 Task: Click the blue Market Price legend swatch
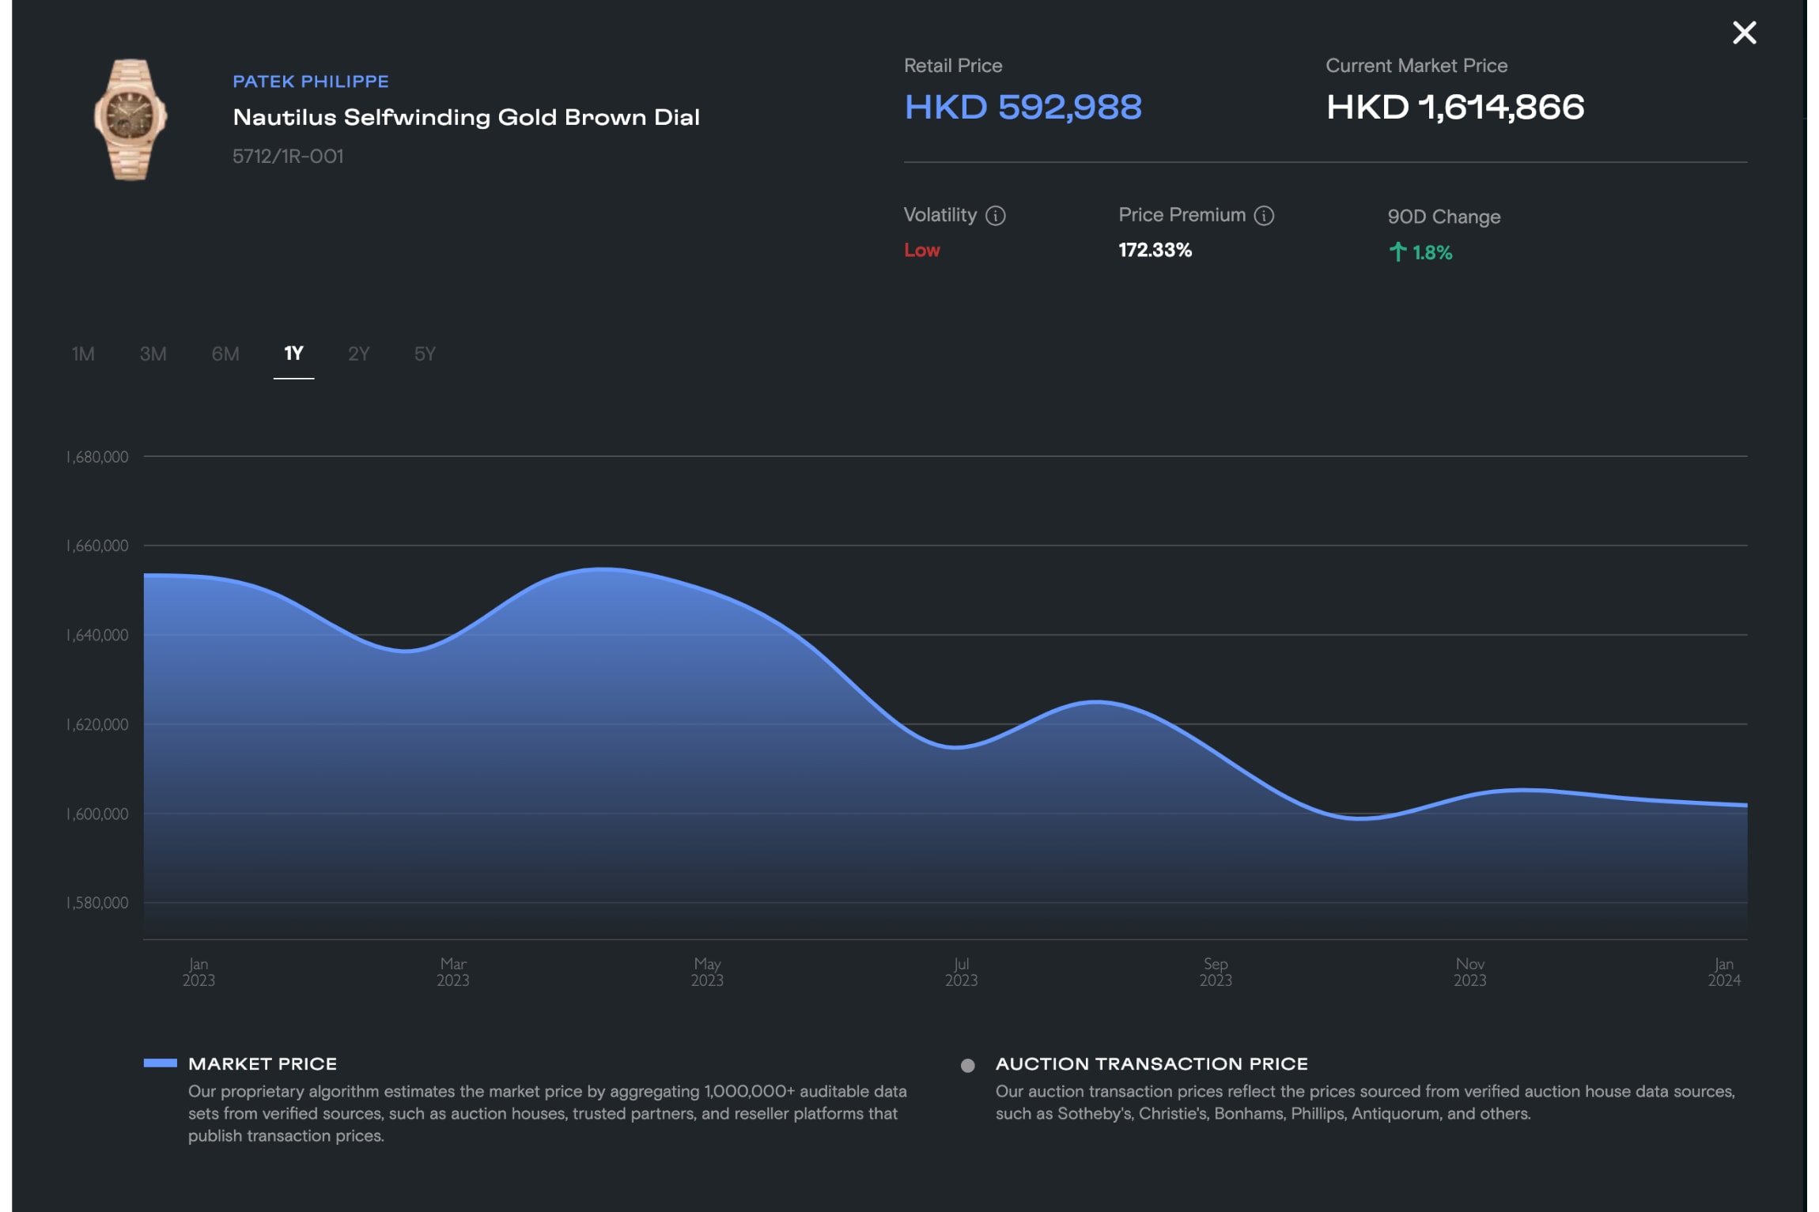pyautogui.click(x=160, y=1063)
